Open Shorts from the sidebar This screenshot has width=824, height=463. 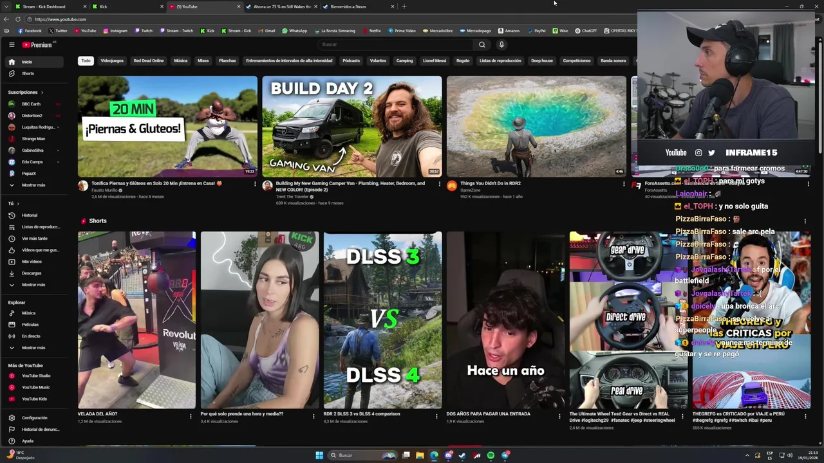point(35,73)
